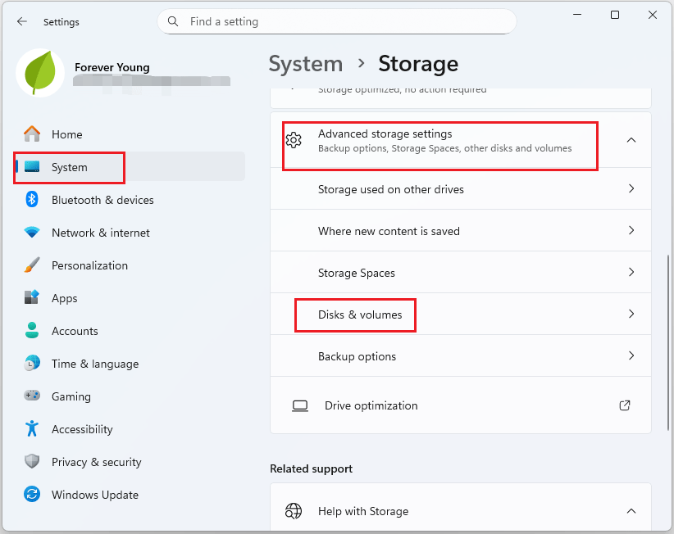674x534 pixels.
Task: Collapse the Help with Storage section
Action: 631,511
